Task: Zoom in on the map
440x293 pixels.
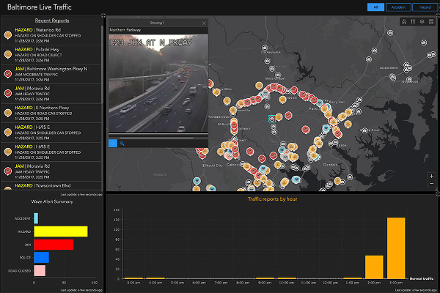Action: coord(431,177)
